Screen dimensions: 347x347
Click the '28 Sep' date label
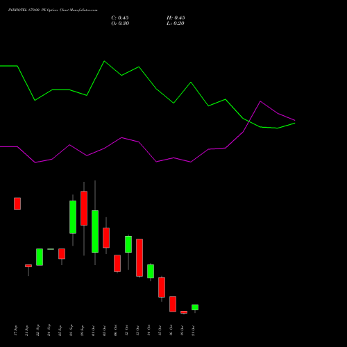point(71,330)
